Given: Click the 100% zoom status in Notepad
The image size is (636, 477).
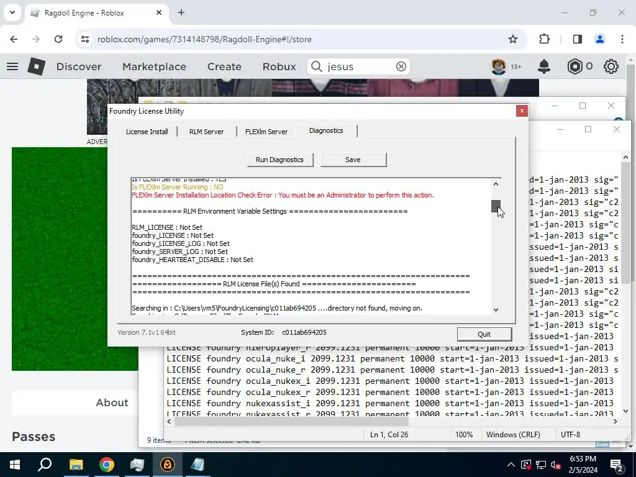Looking at the screenshot, I should [464, 434].
